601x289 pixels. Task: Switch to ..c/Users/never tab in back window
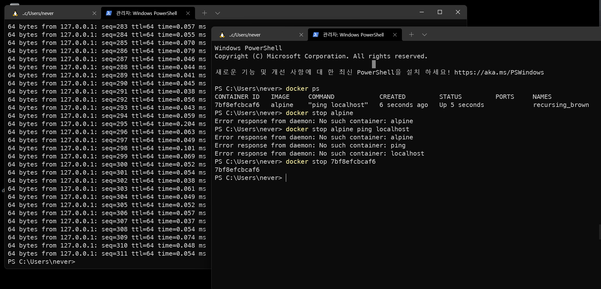[53, 13]
